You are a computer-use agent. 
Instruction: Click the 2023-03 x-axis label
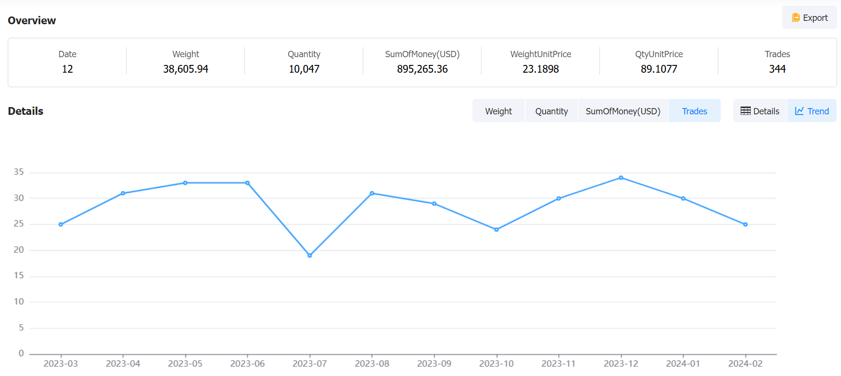(x=61, y=363)
